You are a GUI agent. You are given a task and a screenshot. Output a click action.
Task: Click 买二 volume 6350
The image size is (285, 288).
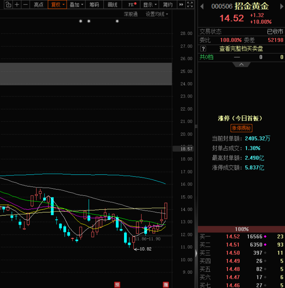coord(256,245)
